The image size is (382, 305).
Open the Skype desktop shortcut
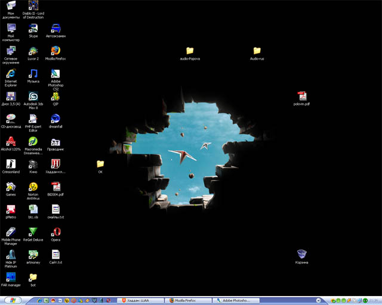point(33,28)
